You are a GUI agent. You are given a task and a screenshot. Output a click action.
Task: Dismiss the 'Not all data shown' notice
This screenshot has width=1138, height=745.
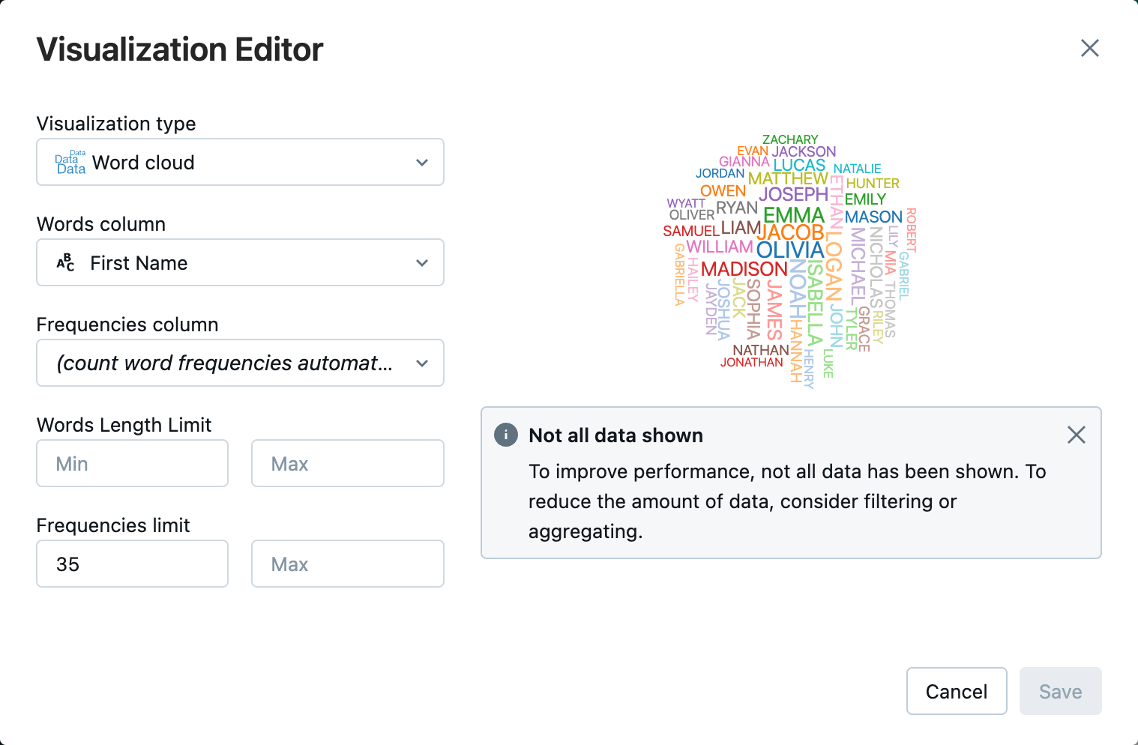1076,435
